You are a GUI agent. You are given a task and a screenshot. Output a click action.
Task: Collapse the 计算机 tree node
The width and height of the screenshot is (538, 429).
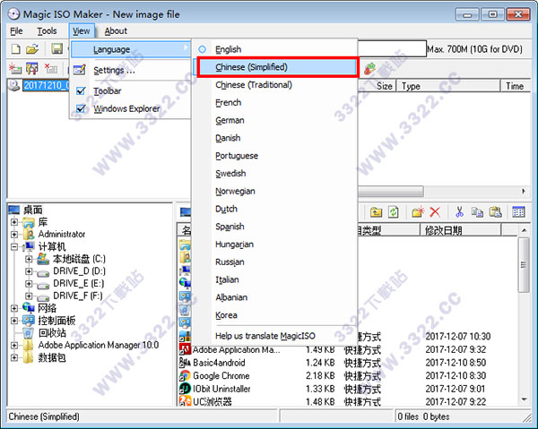pos(14,246)
